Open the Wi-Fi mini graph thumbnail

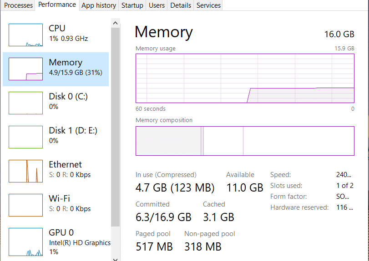(x=26, y=205)
